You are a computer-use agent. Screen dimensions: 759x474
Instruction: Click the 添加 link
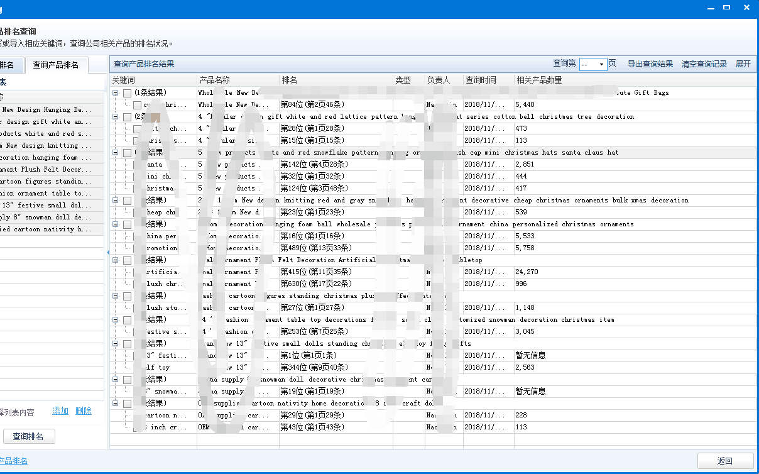[60, 411]
